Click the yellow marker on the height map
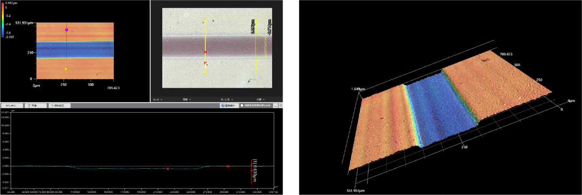The height and width of the screenshot is (195, 582). (x=66, y=69)
